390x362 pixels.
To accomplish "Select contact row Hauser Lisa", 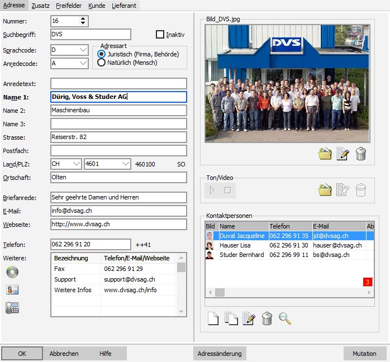I will pos(235,245).
